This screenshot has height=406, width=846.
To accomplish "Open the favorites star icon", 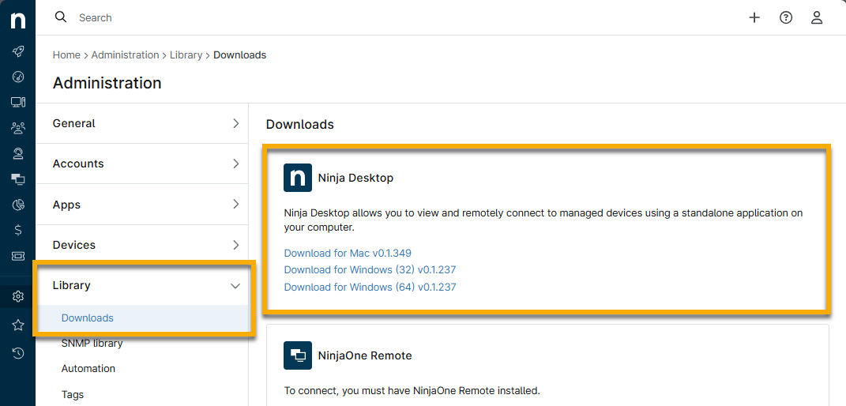I will pos(17,325).
